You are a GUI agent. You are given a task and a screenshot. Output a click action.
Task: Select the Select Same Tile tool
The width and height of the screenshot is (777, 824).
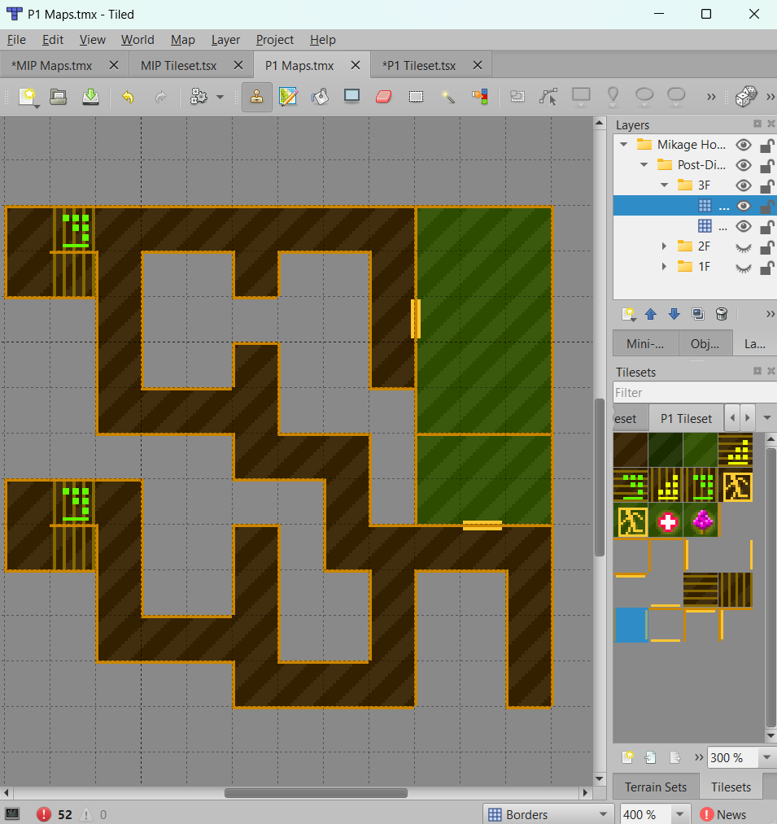click(x=480, y=97)
